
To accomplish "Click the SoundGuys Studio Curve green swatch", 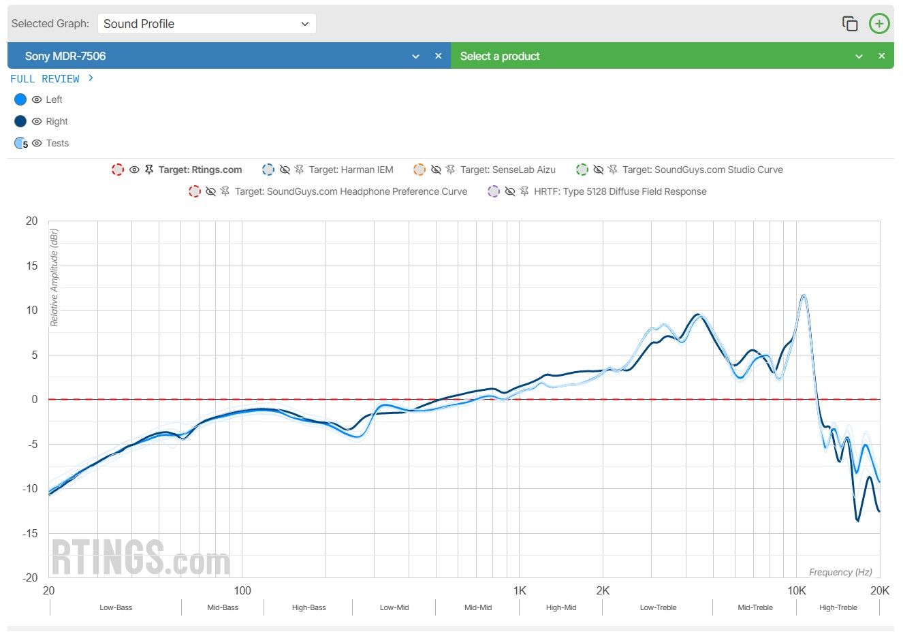I will click(x=582, y=170).
